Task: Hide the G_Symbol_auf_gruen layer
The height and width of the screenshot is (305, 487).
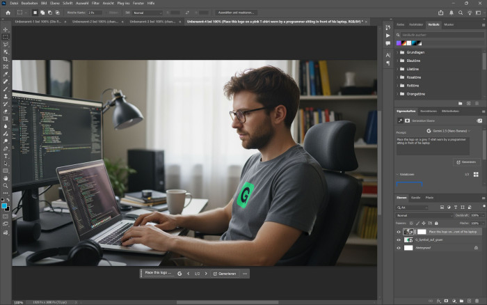Action: click(399, 240)
